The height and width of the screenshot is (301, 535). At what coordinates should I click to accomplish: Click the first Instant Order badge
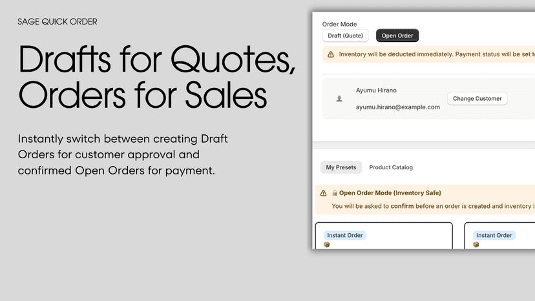click(344, 235)
